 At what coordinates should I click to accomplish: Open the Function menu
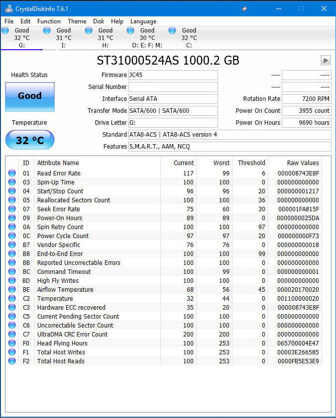(x=49, y=21)
